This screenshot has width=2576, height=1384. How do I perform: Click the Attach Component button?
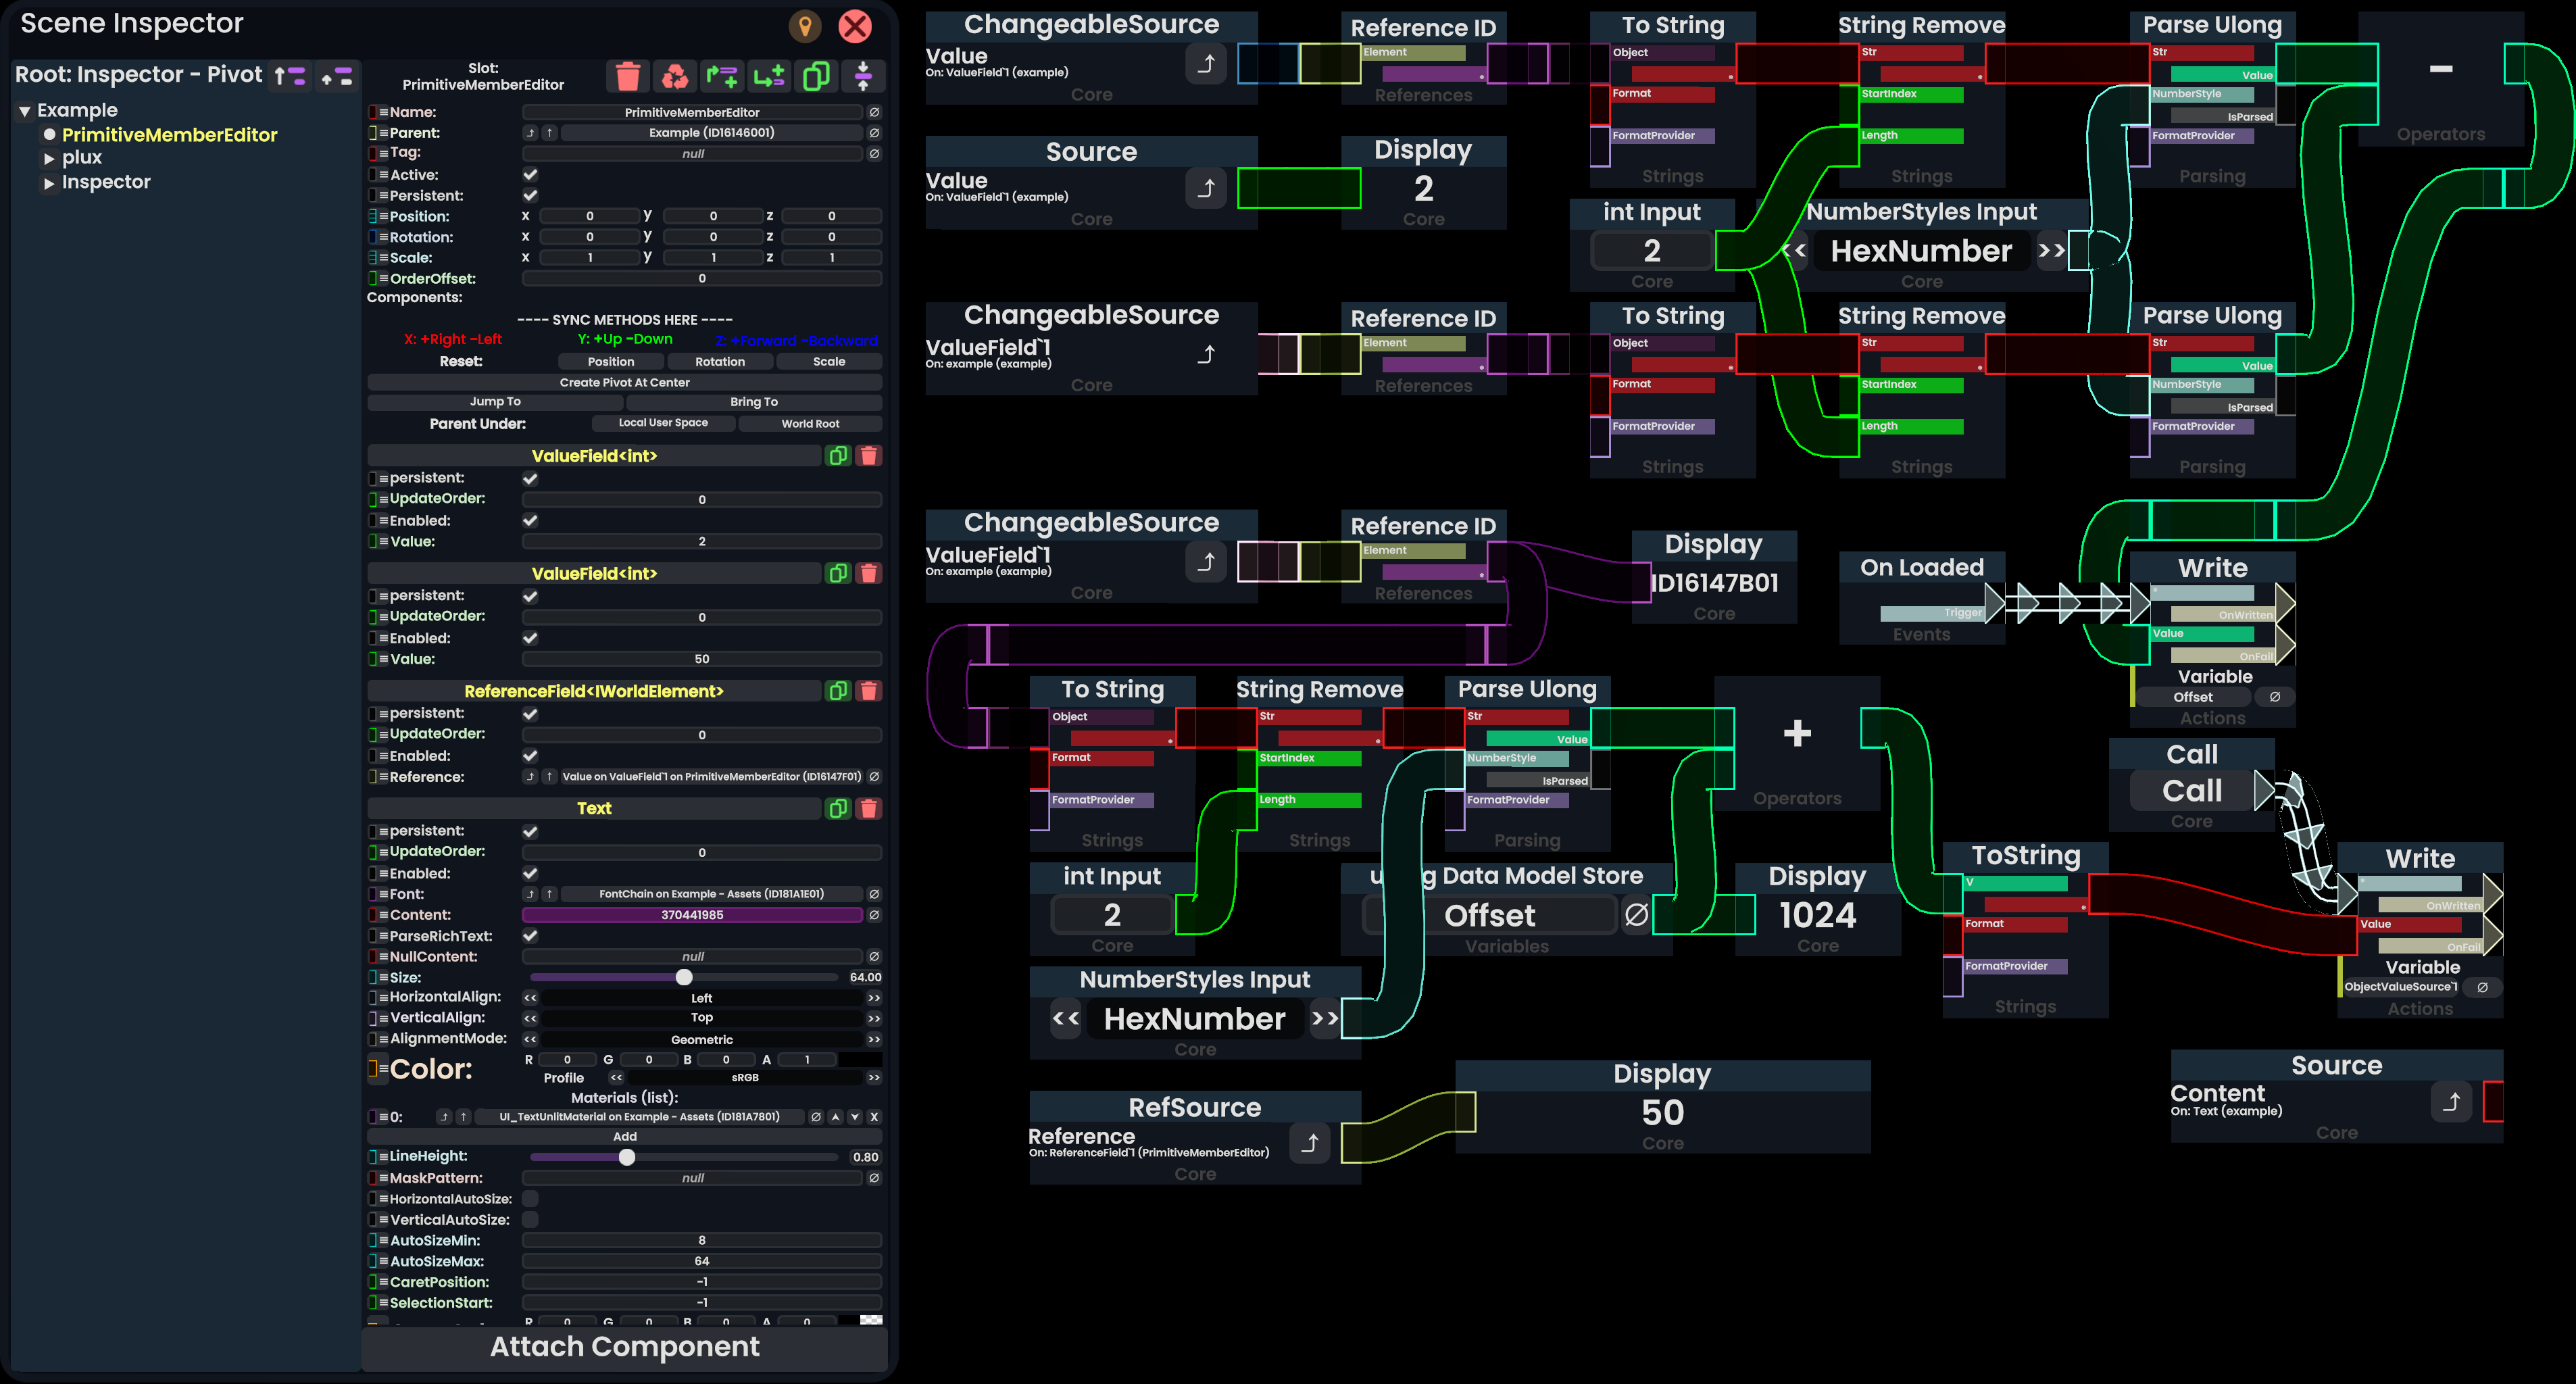(x=624, y=1347)
